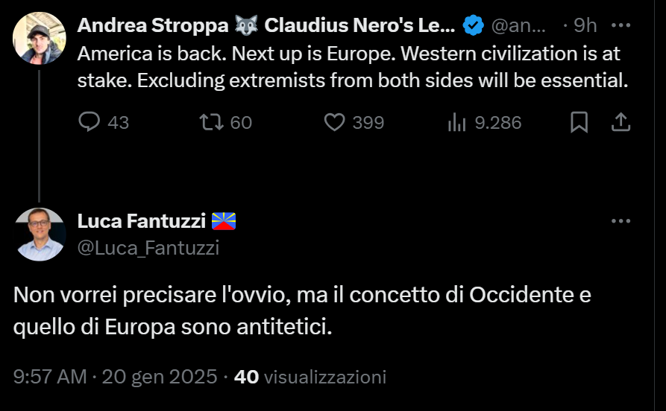Viewport: 666px width, 411px height.
Task: Click the blue verified badge
Action: [473, 25]
